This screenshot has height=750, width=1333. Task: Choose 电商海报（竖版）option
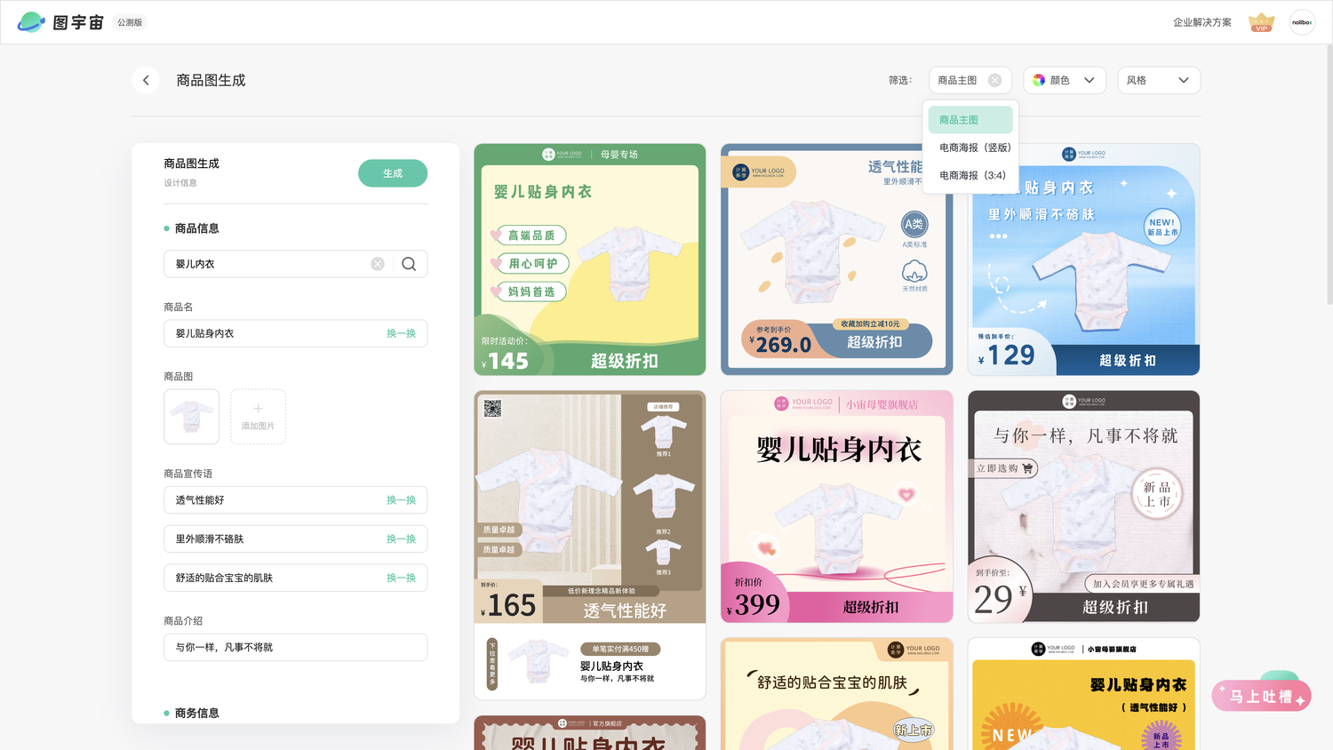point(974,148)
